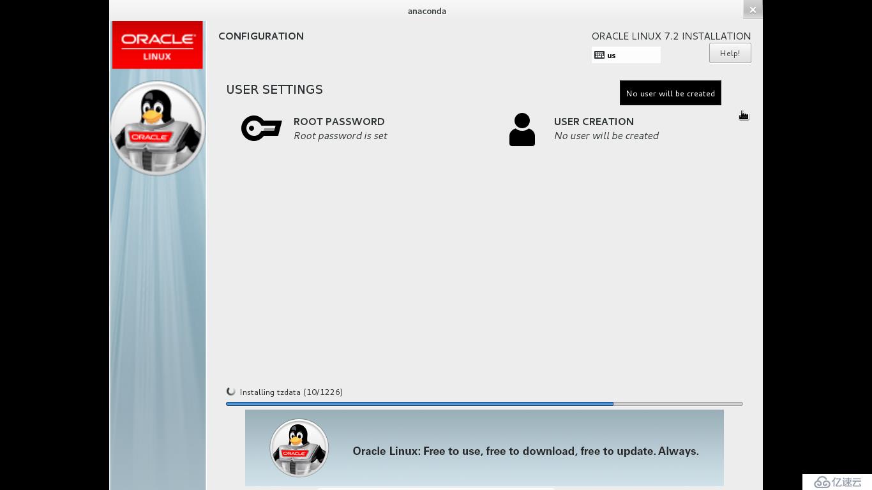
Task: Click the us keyboard layout indicator
Action: point(626,55)
